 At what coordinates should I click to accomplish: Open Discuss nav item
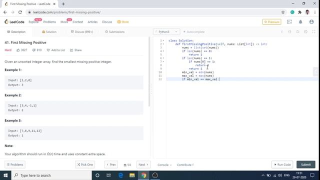click(107, 22)
